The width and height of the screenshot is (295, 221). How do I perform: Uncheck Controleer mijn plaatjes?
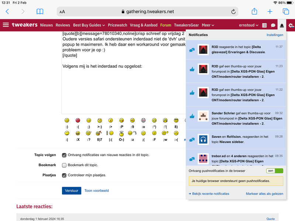(x=64, y=175)
